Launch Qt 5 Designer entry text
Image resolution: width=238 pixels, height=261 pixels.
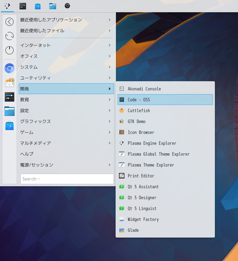pos(142,197)
